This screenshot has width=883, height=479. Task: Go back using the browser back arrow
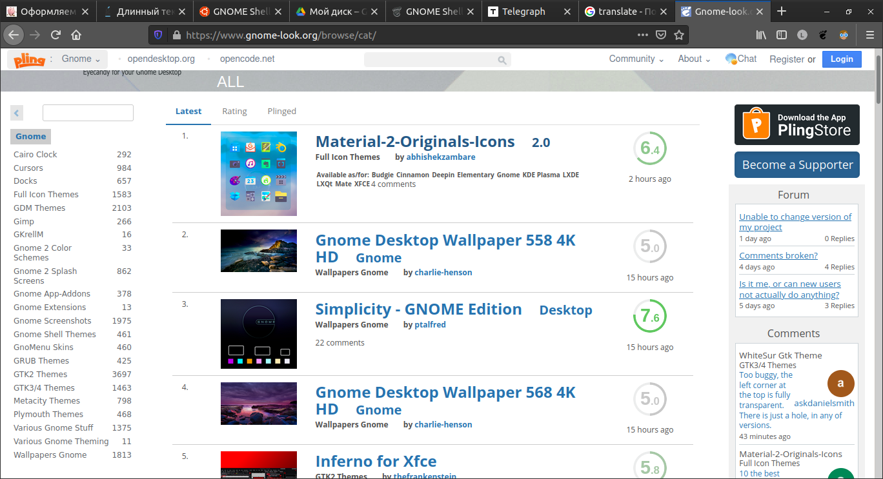click(x=14, y=35)
